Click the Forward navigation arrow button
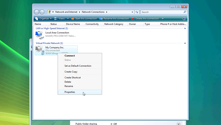The width and height of the screenshot is (221, 125). 42,12
